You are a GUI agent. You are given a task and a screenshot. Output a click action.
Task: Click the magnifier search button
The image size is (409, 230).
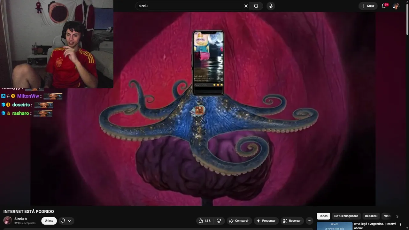(x=256, y=6)
